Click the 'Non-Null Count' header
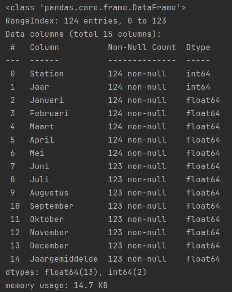This screenshot has width=232, height=292. (142, 48)
